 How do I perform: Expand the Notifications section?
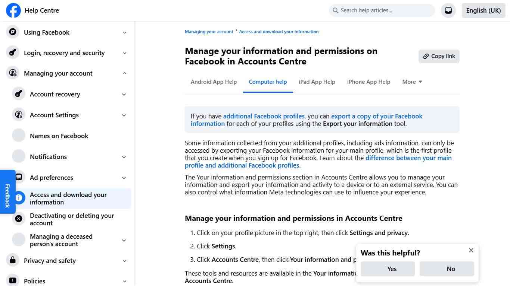point(124,157)
